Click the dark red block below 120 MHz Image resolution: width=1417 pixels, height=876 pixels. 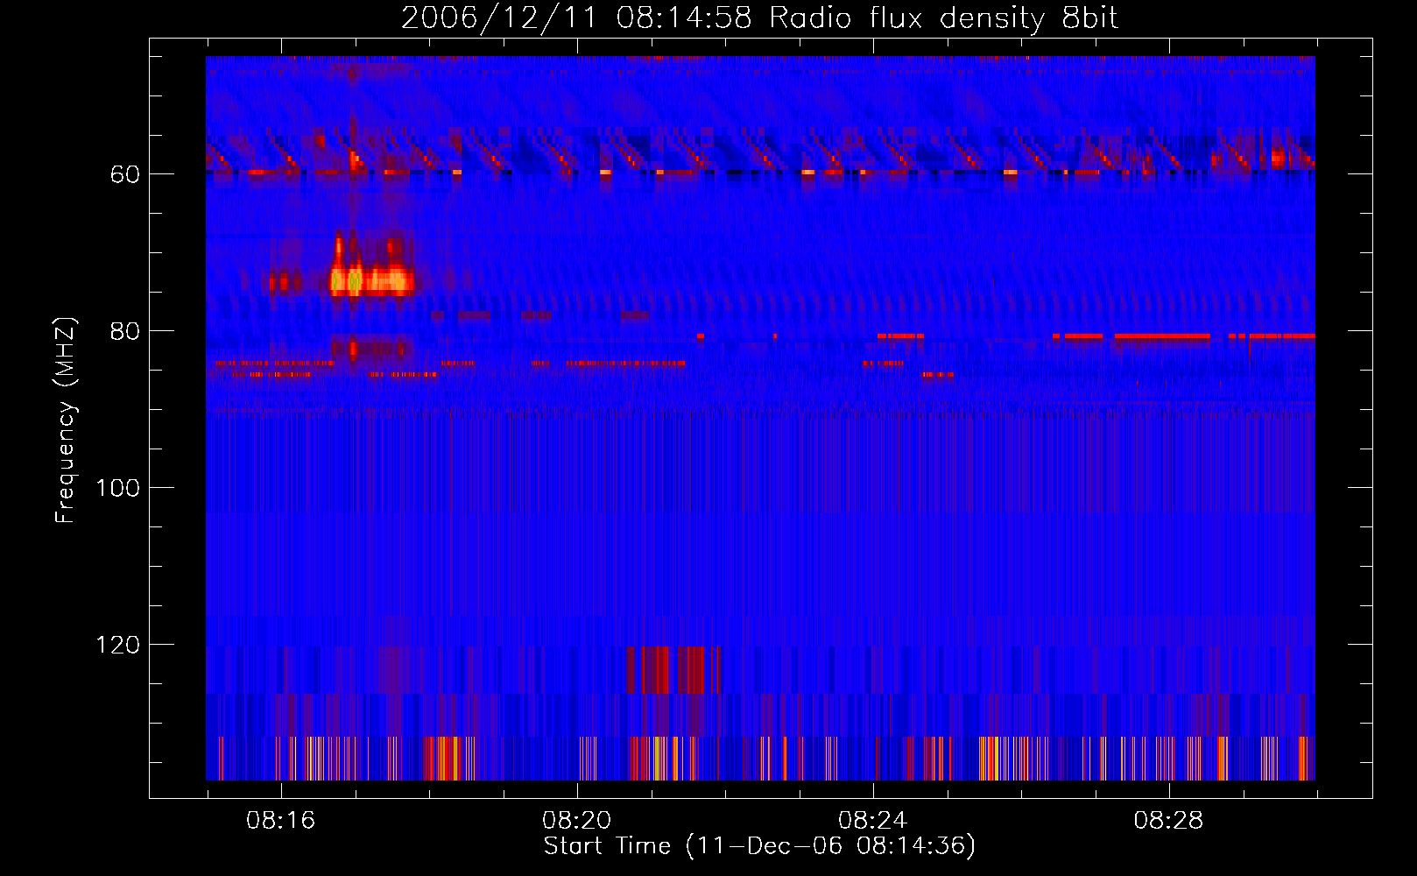pyautogui.click(x=673, y=669)
